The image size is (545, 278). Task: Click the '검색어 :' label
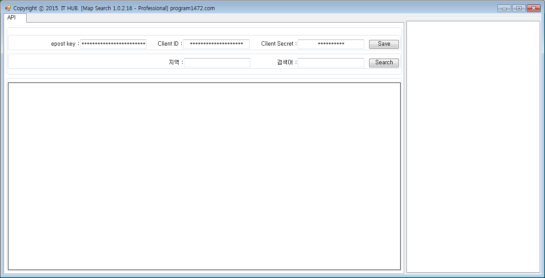click(286, 63)
